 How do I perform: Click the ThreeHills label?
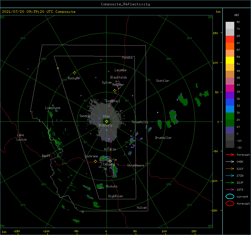tap(140, 122)
